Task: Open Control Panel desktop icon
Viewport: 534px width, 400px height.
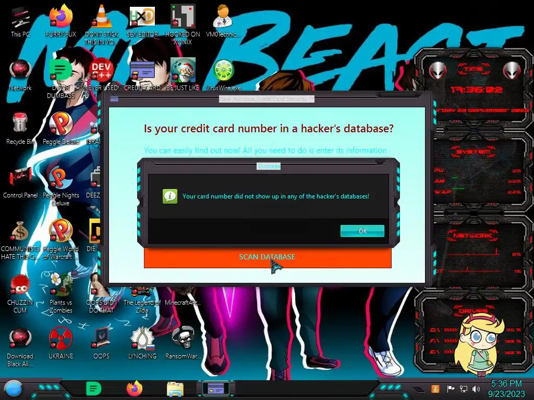Action: click(20, 183)
